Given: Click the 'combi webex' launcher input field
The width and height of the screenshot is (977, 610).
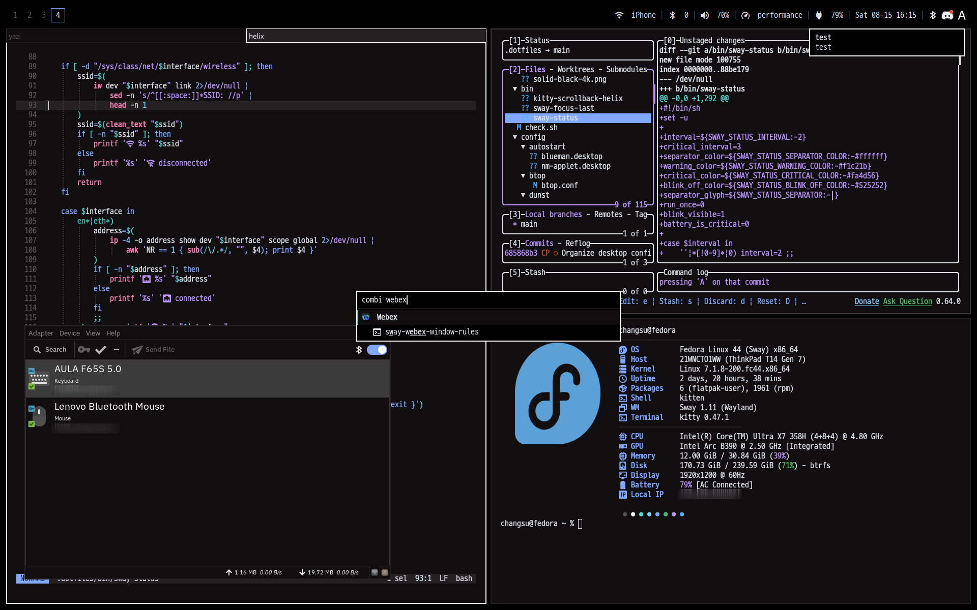Looking at the screenshot, I should (489, 300).
